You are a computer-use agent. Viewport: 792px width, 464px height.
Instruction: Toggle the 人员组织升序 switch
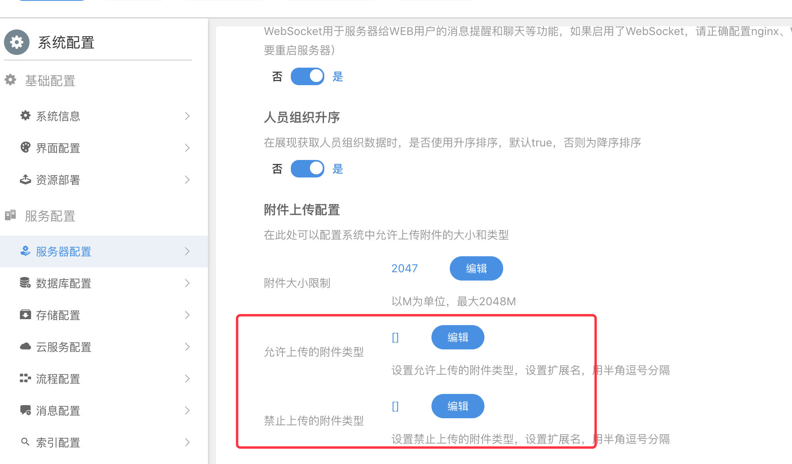307,169
